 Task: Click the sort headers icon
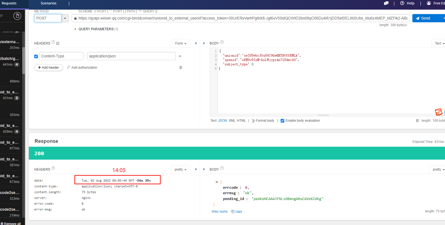(58, 43)
